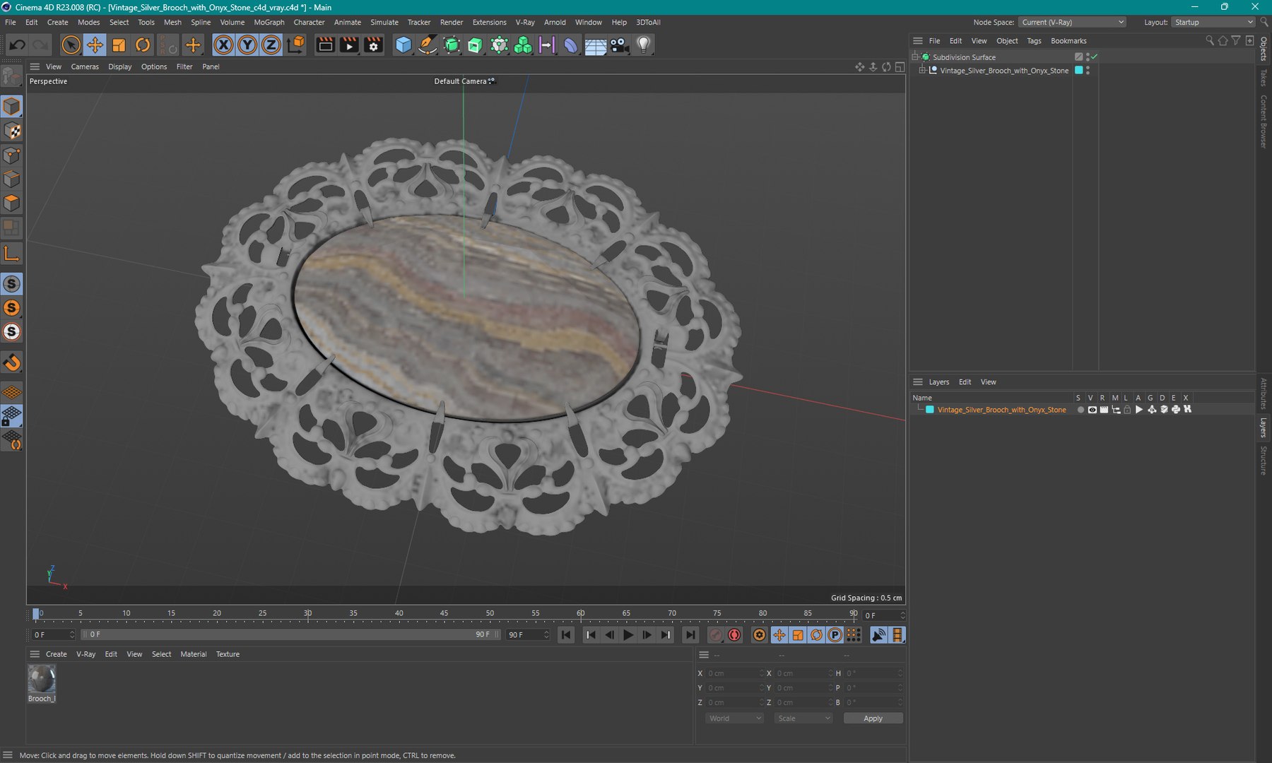Click frame 45 on the timeline ruler
This screenshot has width=1272, height=763.
pyautogui.click(x=444, y=613)
